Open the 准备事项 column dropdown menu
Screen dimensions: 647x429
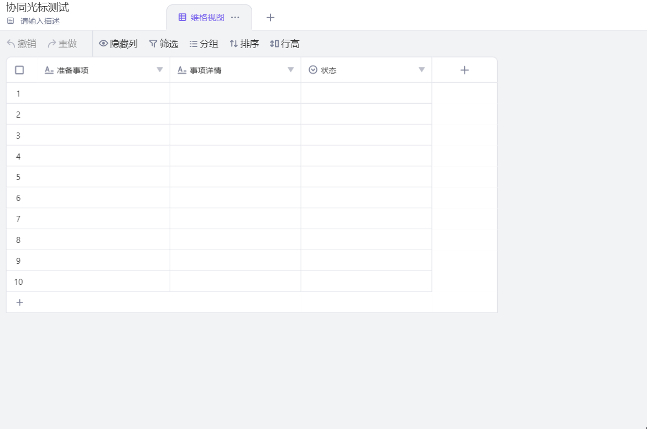click(160, 70)
